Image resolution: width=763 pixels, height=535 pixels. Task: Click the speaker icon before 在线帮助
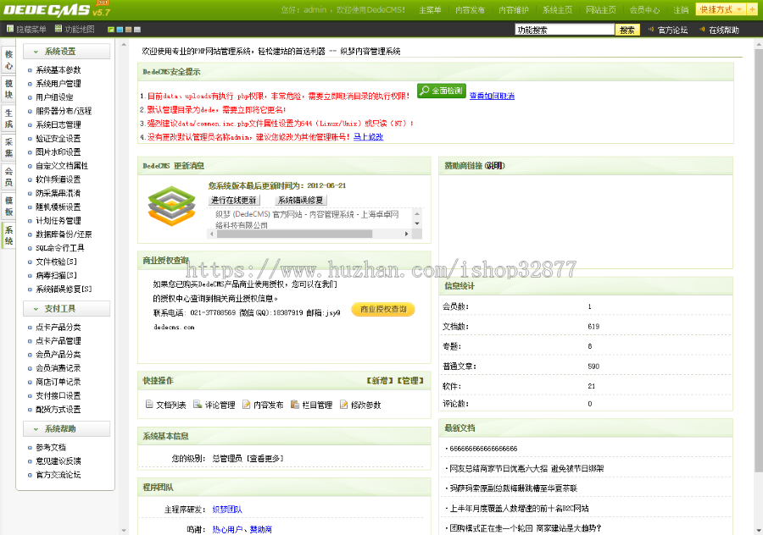tap(702, 30)
